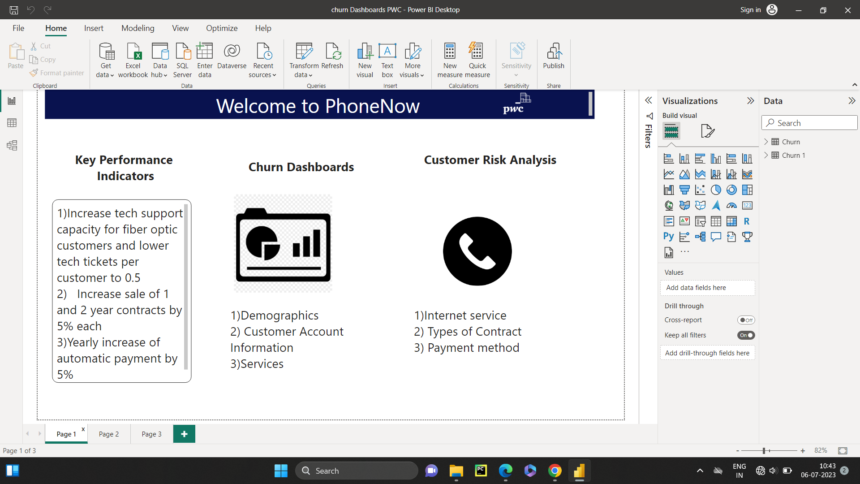Screen dimensions: 860x484
Task: Expand the Churn 1 table
Action: pyautogui.click(x=767, y=155)
